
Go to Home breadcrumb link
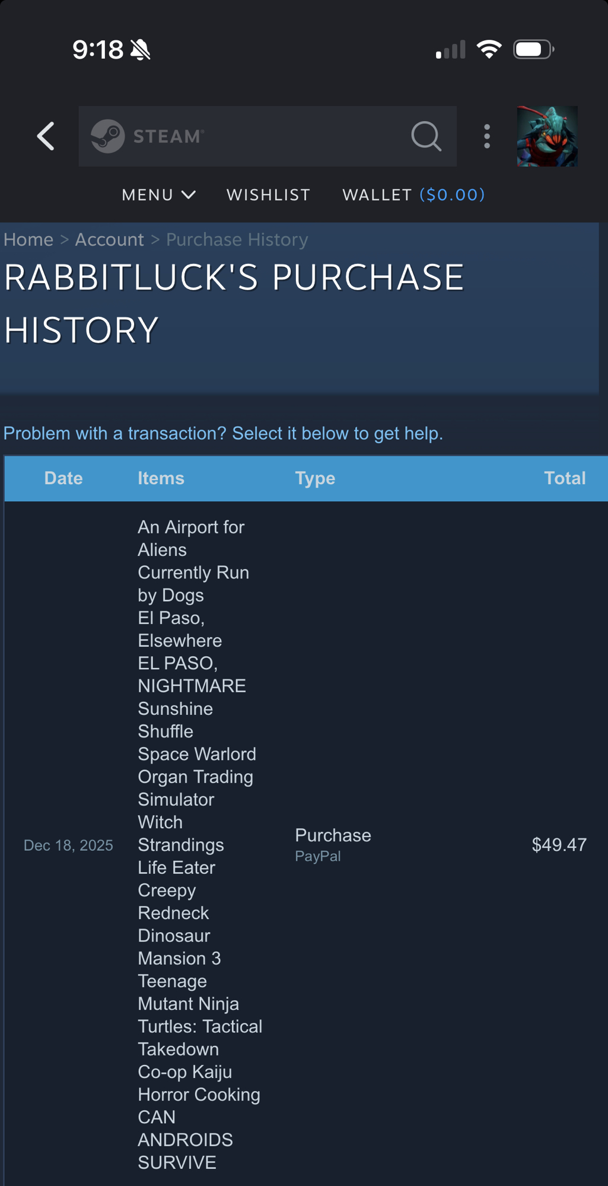click(28, 240)
